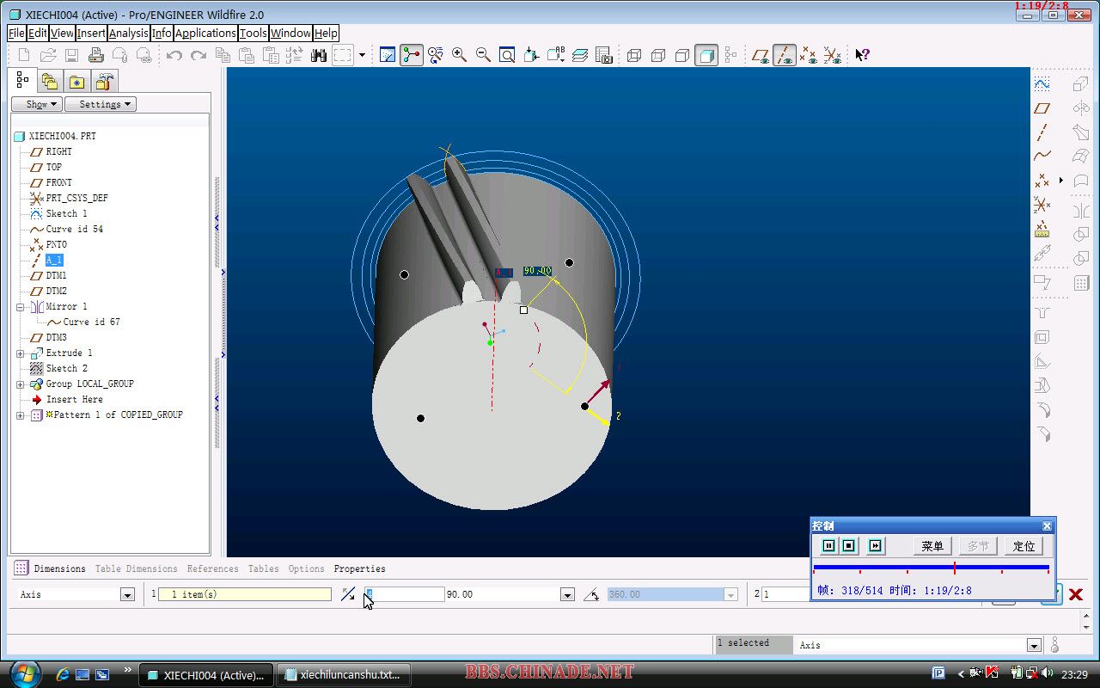The width and height of the screenshot is (1100, 688).
Task: Open the Layers stack icon
Action: [x=580, y=55]
